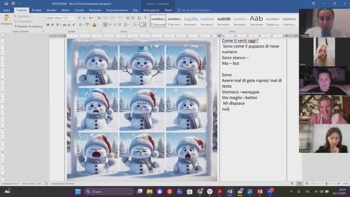
Task: Select Justify alignment icon
Action: (120, 25)
